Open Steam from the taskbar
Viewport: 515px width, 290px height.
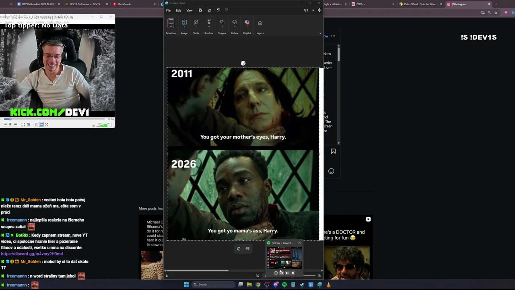click(x=302, y=284)
